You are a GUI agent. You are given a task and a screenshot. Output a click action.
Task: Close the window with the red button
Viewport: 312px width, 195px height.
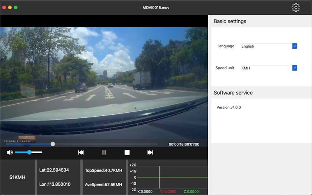coord(4,7)
